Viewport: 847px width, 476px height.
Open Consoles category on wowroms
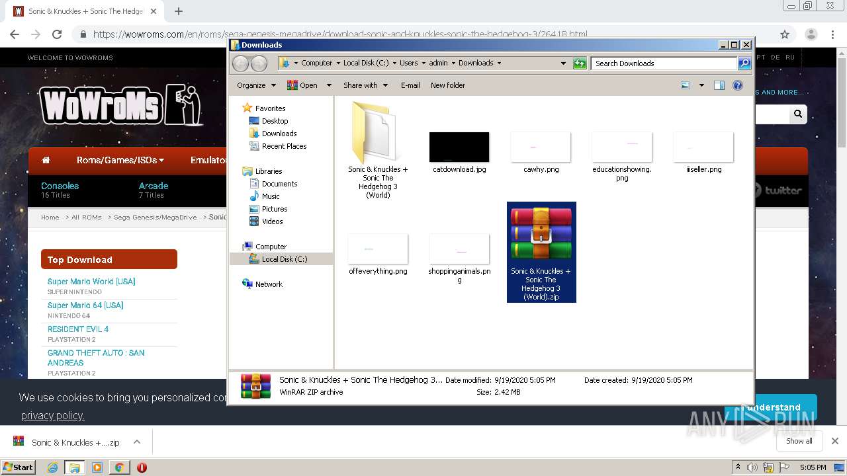pyautogui.click(x=60, y=186)
